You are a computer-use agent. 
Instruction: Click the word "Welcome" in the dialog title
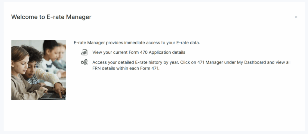pyautogui.click(x=23, y=17)
